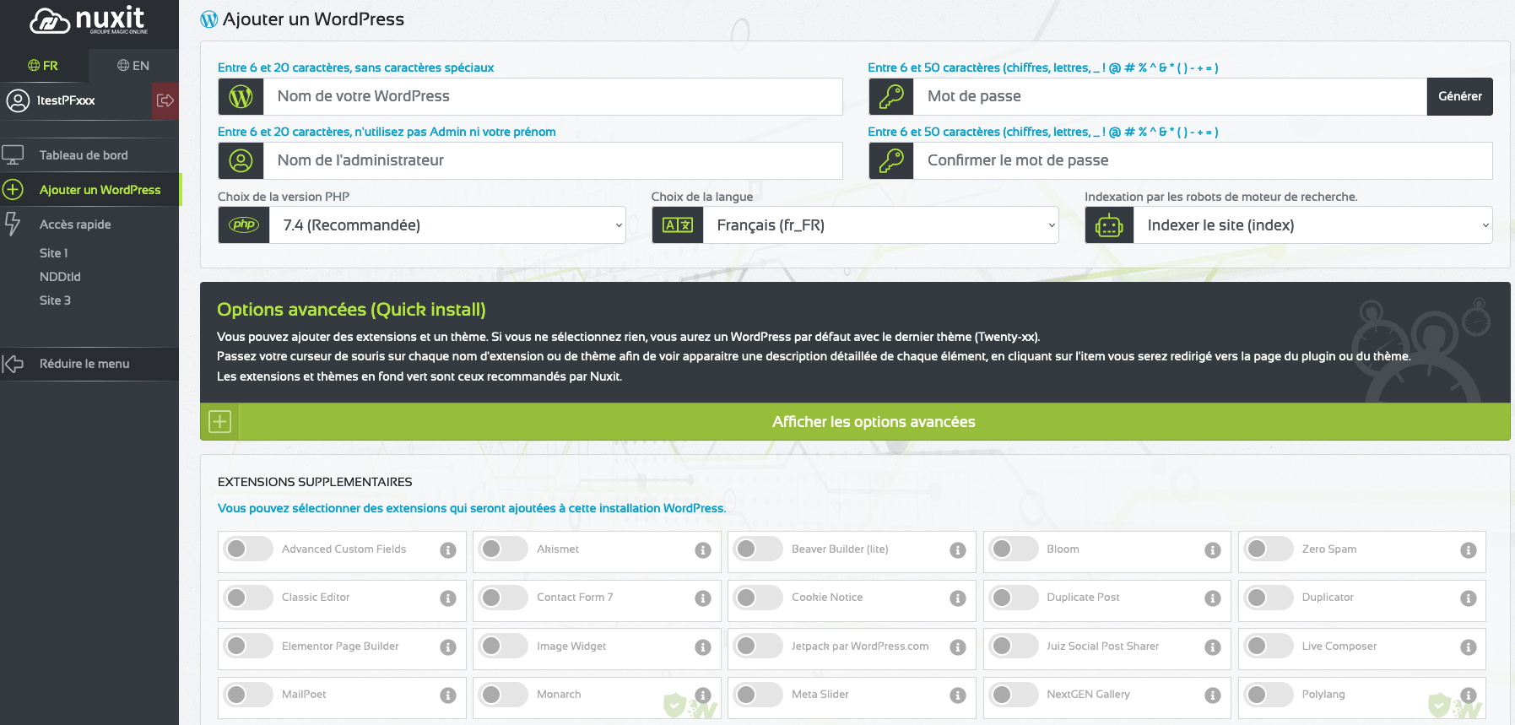Click the info icon for Duplicate Post
This screenshot has height=725, width=1515.
[1213, 598]
